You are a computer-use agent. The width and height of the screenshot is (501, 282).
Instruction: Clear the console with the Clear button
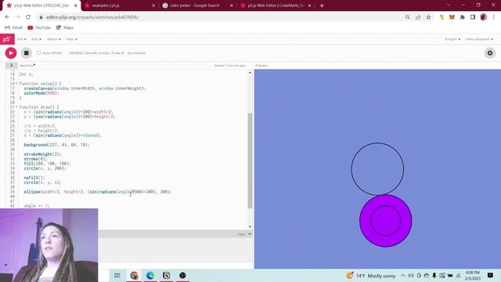point(241,234)
